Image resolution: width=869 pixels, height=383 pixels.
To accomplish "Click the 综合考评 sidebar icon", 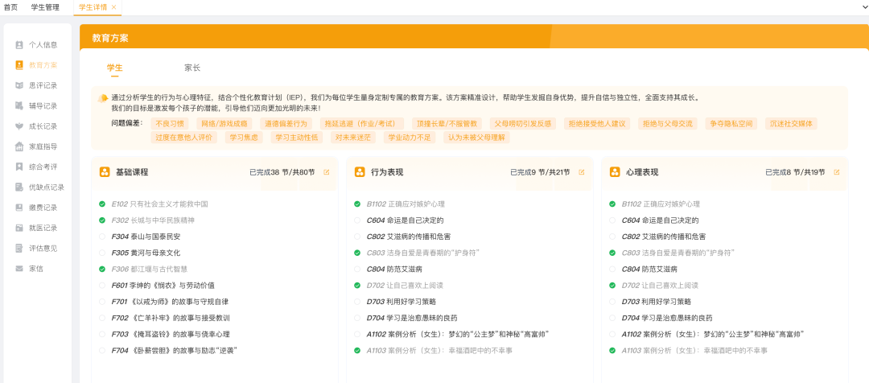I will 19,167.
